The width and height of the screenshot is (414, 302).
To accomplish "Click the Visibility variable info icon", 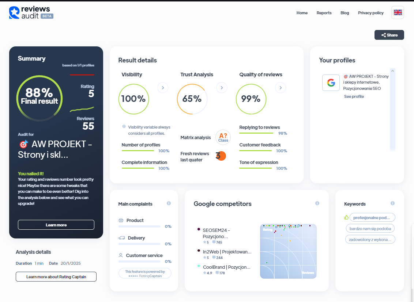I will click(124, 126).
